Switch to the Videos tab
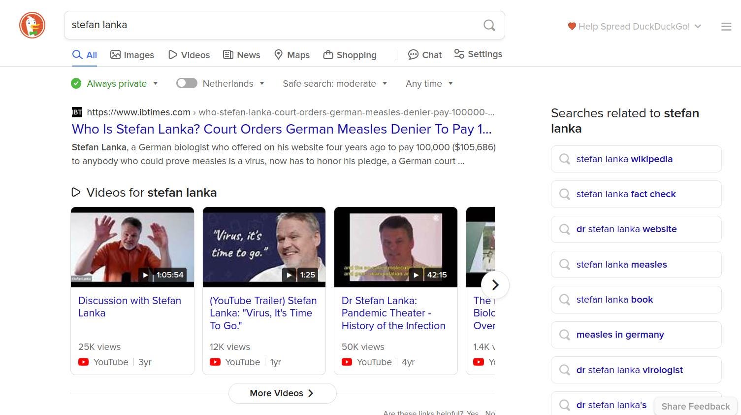741x415 pixels. click(189, 55)
